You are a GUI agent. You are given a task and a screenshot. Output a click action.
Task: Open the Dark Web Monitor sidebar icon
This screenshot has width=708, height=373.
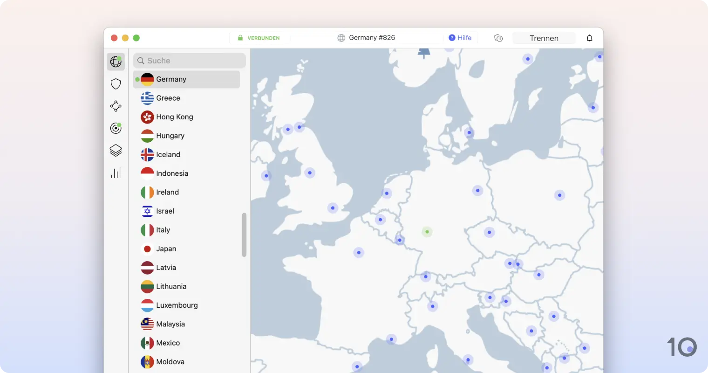click(116, 128)
